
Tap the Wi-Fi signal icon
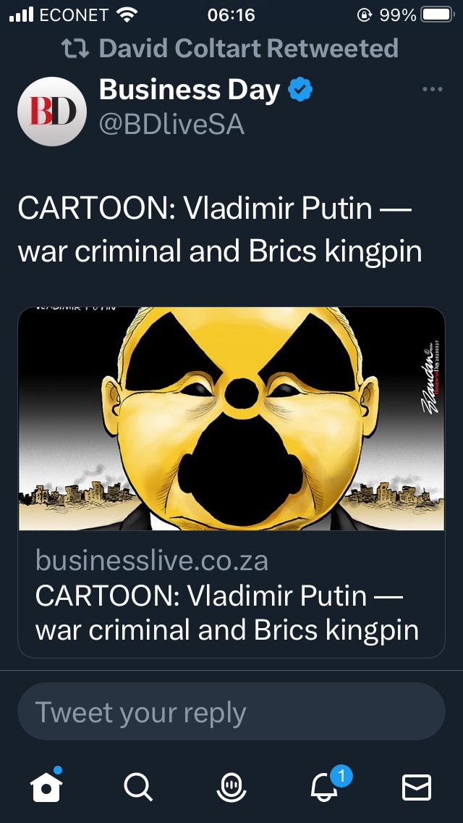pos(126,15)
